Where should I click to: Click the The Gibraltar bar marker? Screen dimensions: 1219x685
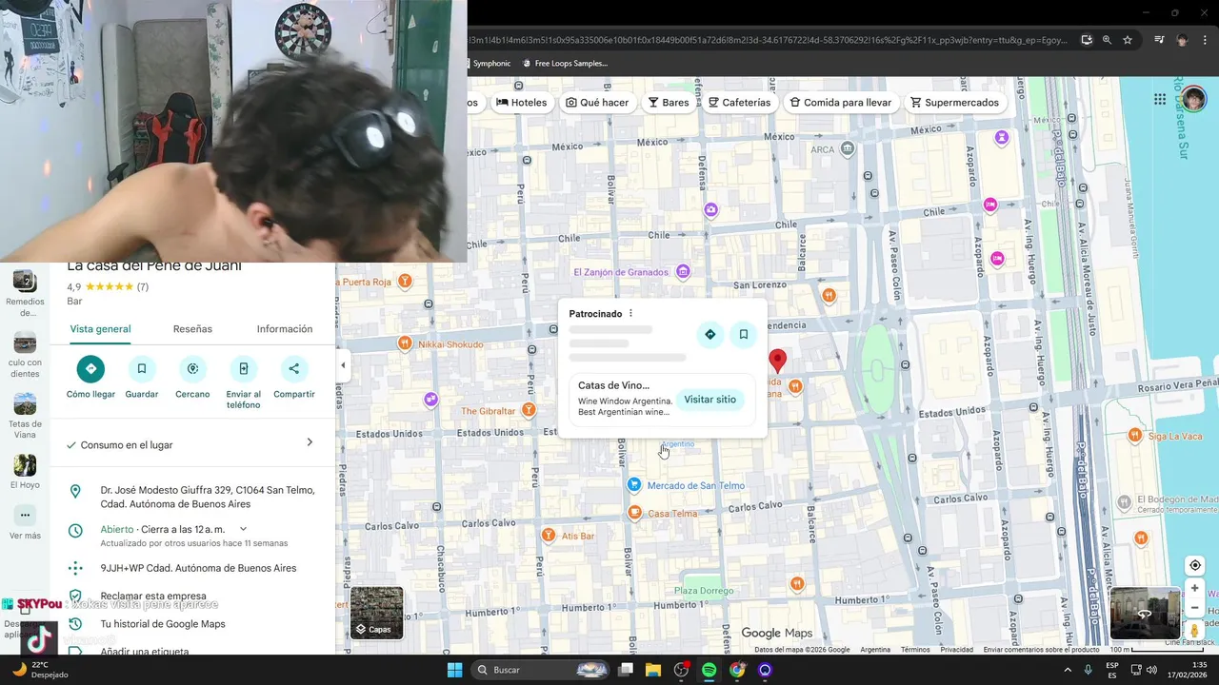pos(529,410)
